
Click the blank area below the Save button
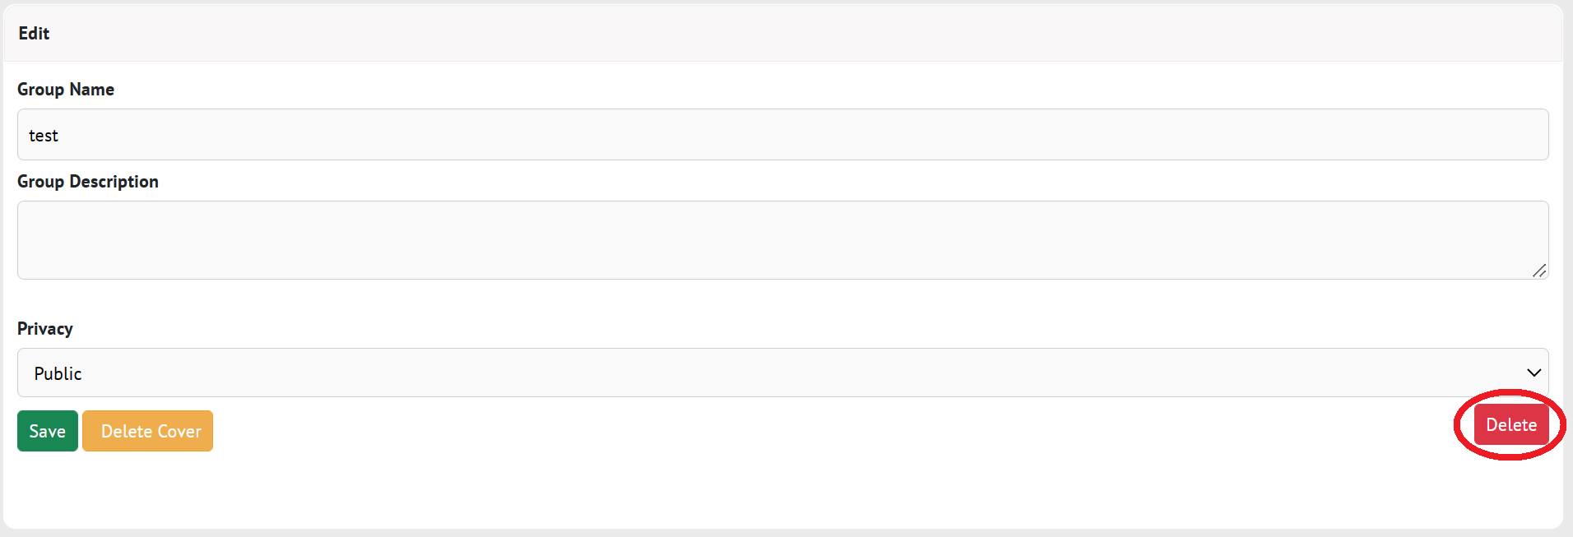[48, 489]
